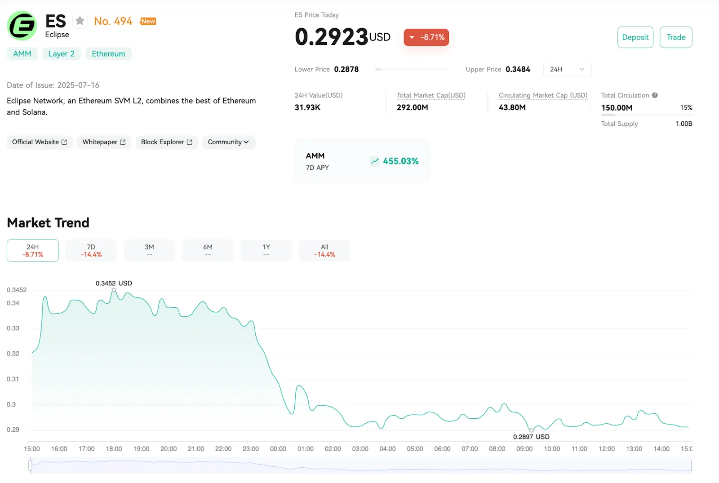Click the 455.03% APY value

[x=401, y=161]
